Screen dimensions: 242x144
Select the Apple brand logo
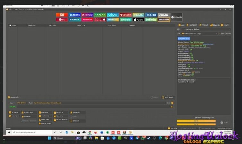[x=138, y=20]
